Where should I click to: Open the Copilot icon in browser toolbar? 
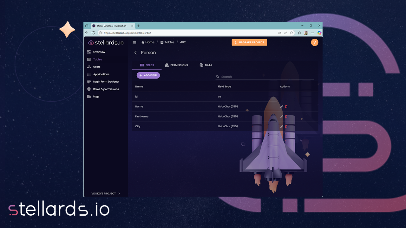click(x=319, y=33)
